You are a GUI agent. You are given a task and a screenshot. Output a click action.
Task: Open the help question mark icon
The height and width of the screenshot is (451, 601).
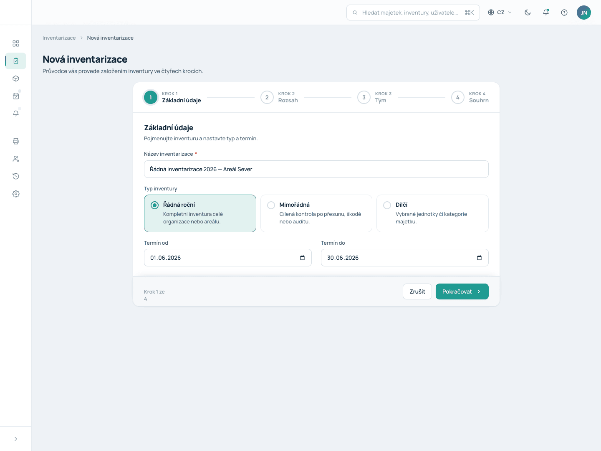(x=564, y=13)
